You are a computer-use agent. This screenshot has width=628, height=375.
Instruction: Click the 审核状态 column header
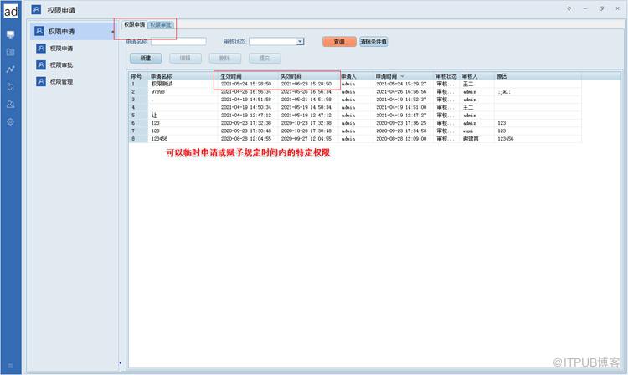[446, 76]
